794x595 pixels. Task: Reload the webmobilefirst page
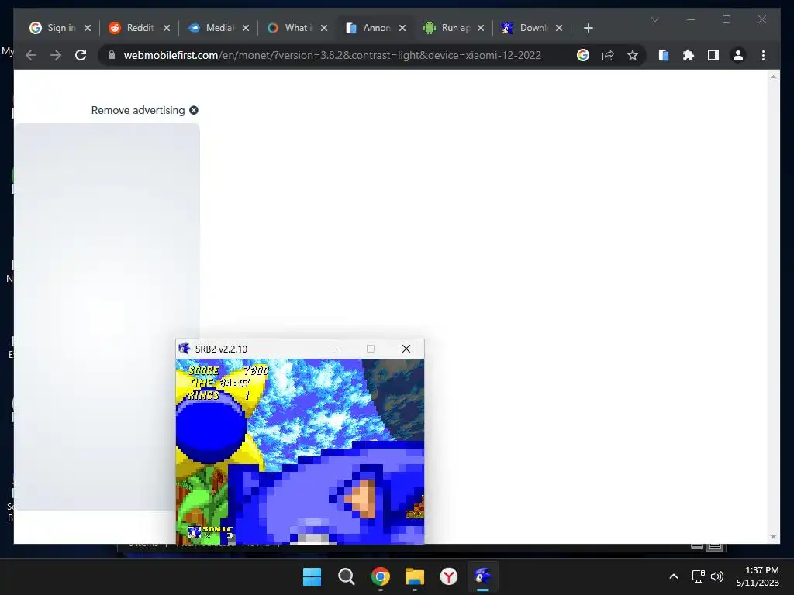point(81,55)
